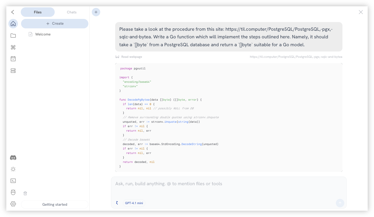Click the strconv.Unquote code line
The image size is (374, 217).
click(x=161, y=122)
